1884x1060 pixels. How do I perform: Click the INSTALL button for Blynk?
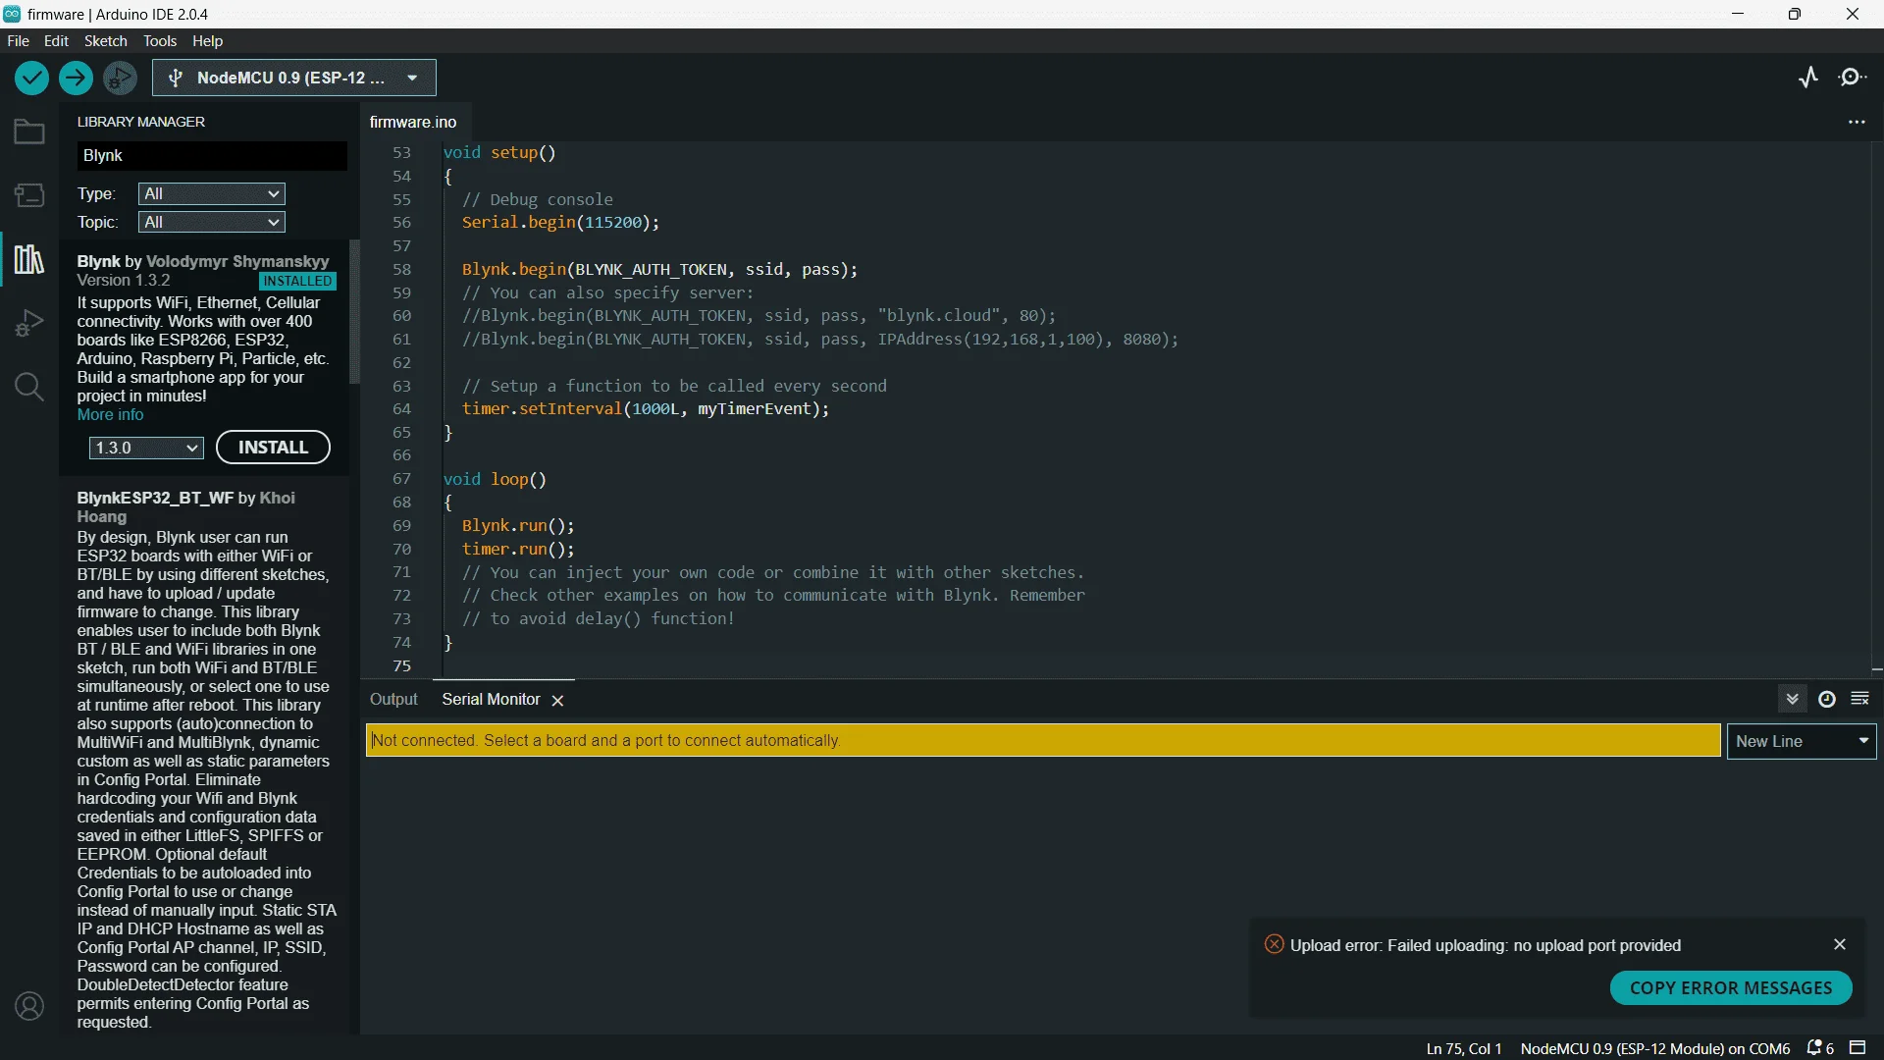[x=273, y=448]
